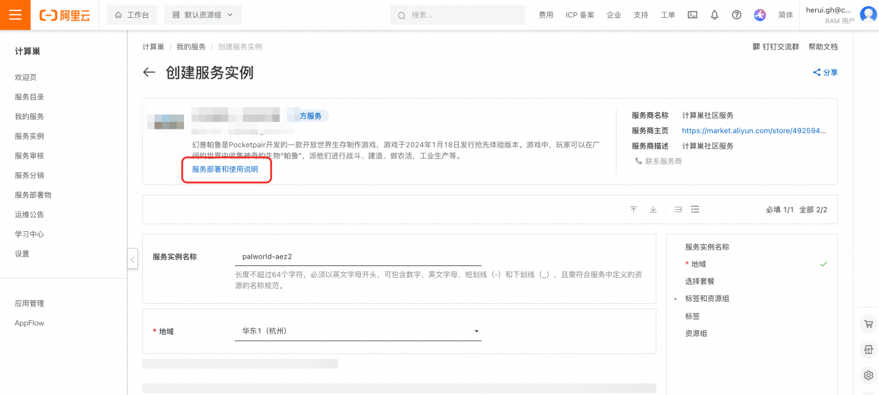
Task: Click 我的服务 breadcrumb link
Action: click(x=191, y=47)
